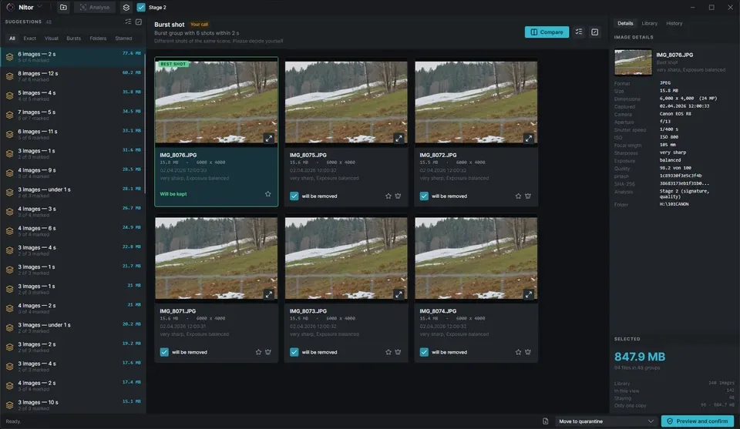Screen dimensions: 740x429
Task: Click 'Preview and confirm' button
Action: click(697, 421)
